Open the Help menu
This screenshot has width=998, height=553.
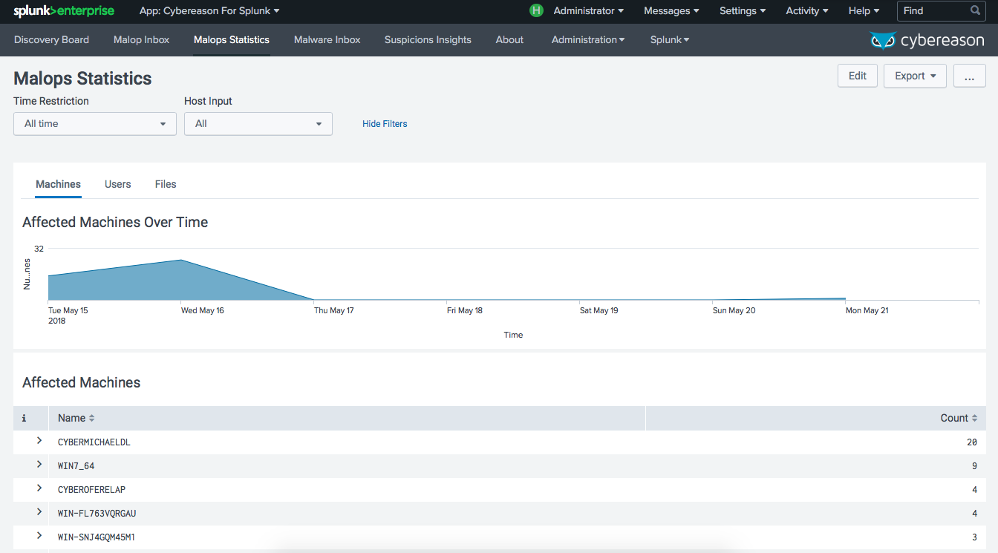(864, 11)
